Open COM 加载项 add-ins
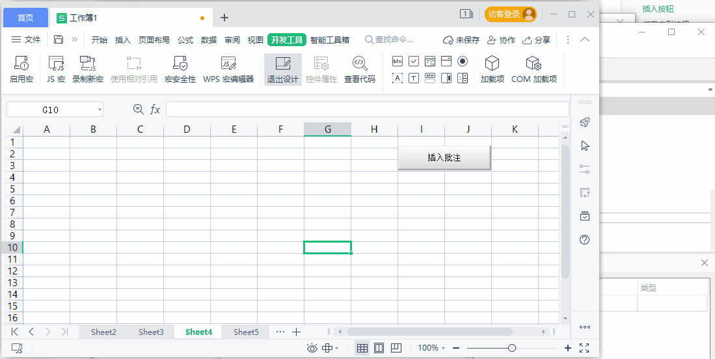The image size is (715, 359). coord(534,70)
